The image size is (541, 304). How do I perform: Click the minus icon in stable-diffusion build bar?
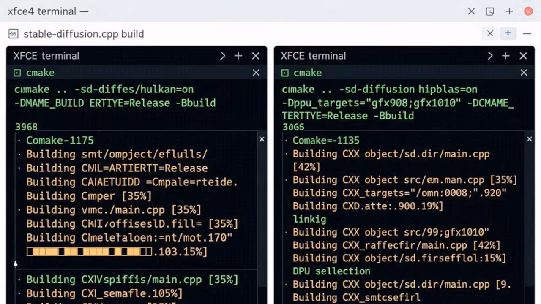pos(527,33)
